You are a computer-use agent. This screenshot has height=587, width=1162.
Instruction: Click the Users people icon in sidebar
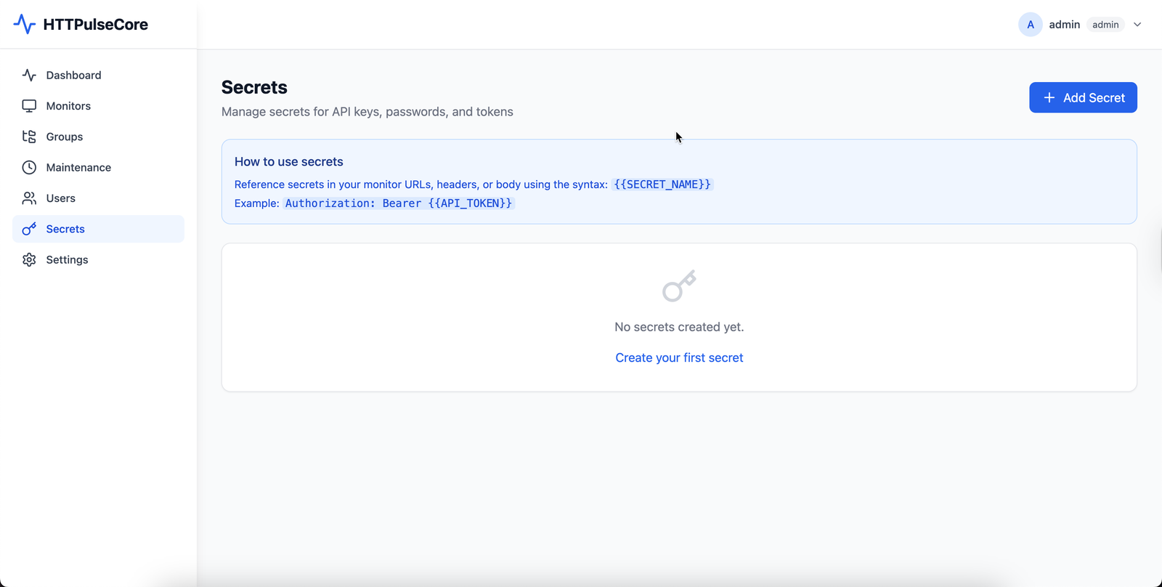tap(29, 198)
